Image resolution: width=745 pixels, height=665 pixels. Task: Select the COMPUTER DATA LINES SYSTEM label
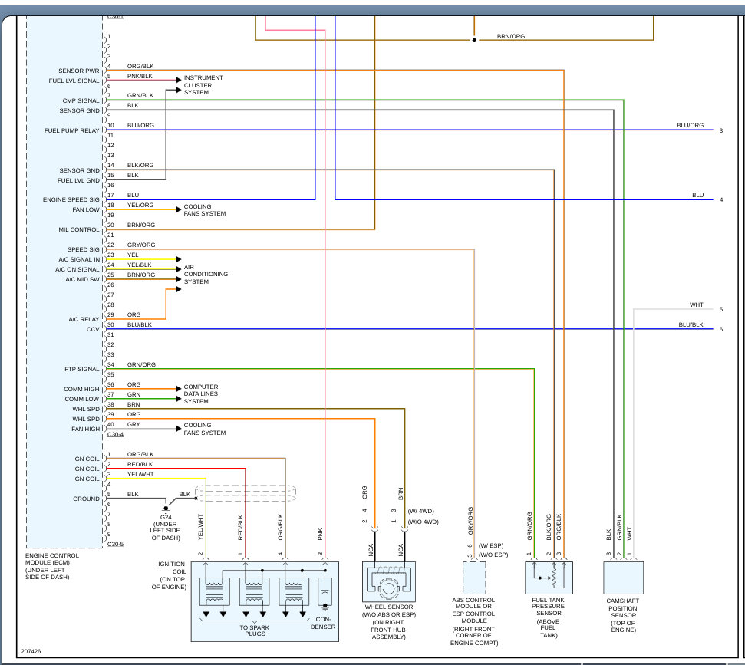point(201,393)
